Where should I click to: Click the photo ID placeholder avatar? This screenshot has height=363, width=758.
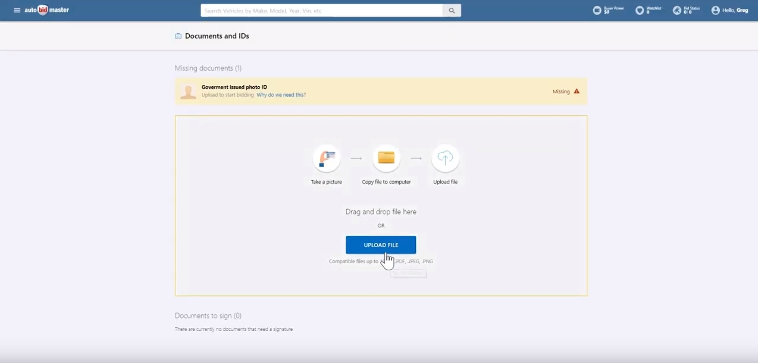188,91
